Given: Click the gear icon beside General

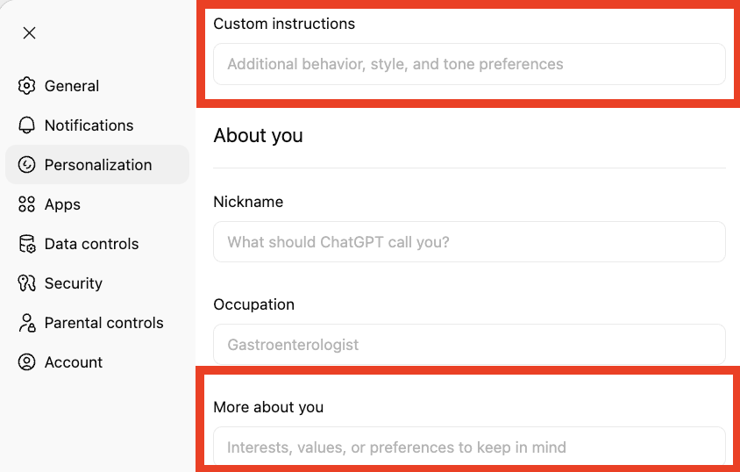Looking at the screenshot, I should point(27,86).
